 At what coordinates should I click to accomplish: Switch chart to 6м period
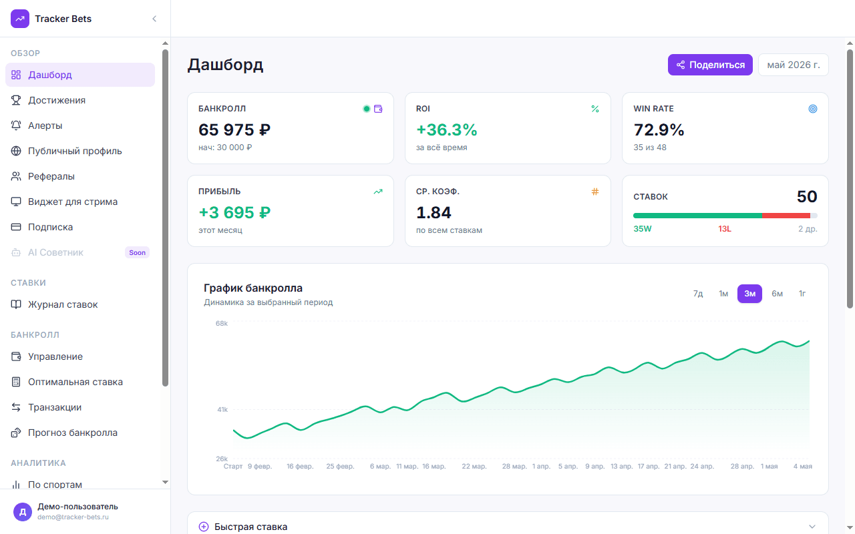pos(777,294)
